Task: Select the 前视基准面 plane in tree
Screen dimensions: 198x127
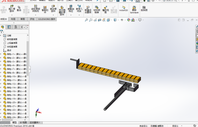Action: tap(10, 39)
